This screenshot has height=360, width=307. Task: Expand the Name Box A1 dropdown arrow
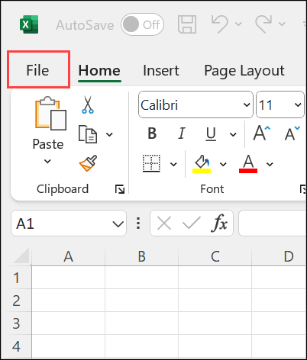coord(118,224)
